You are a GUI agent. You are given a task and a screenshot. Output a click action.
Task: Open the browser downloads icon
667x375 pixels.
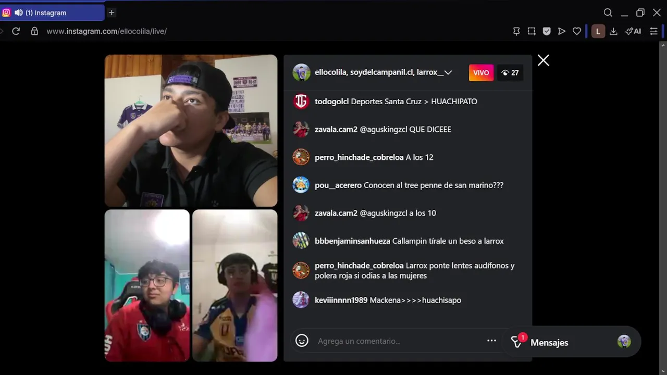tap(613, 31)
